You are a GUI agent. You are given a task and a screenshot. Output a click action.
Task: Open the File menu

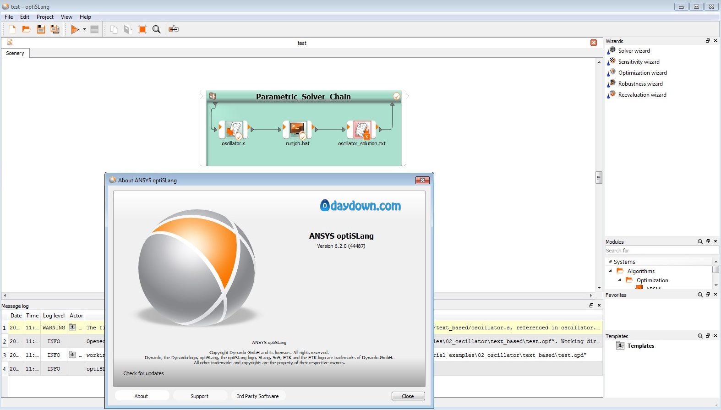click(9, 17)
